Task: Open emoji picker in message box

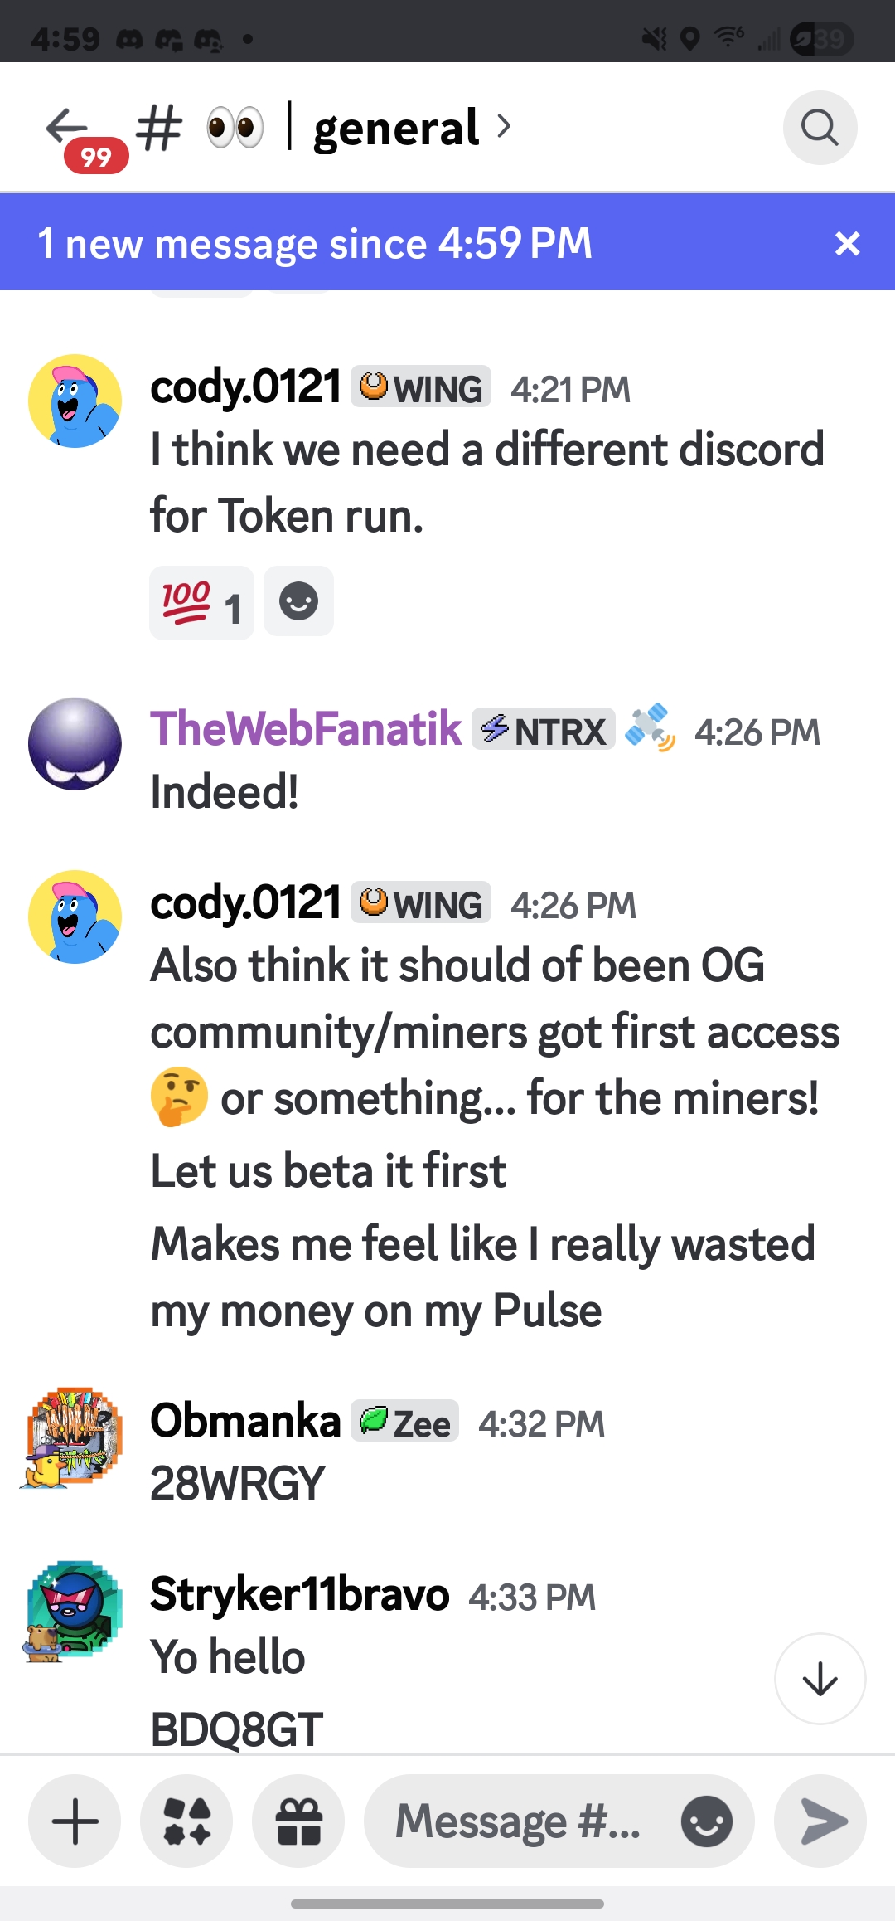Action: (706, 1821)
